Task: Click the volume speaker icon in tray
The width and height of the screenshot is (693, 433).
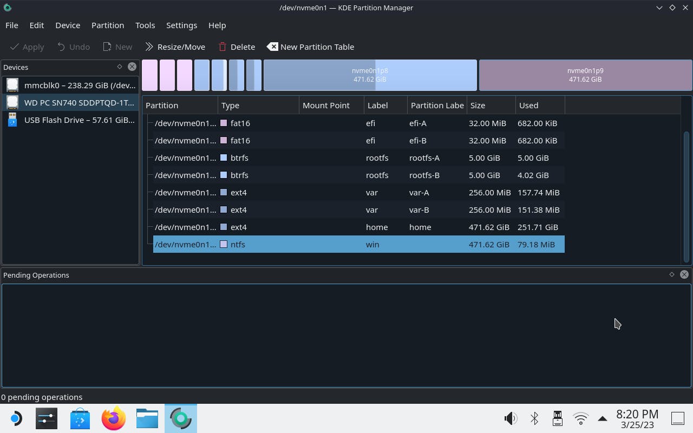Action: pyautogui.click(x=510, y=418)
